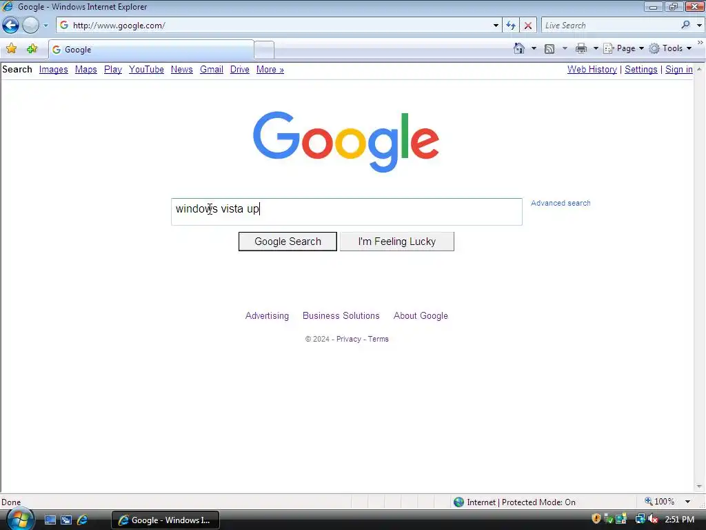Click the green checkmark tray icon
Screen dimensions: 706x530
click(608, 519)
